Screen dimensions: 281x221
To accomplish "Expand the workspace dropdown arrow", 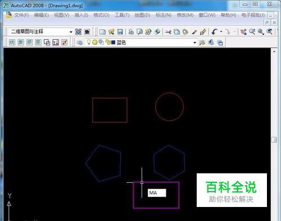I will tap(71, 32).
